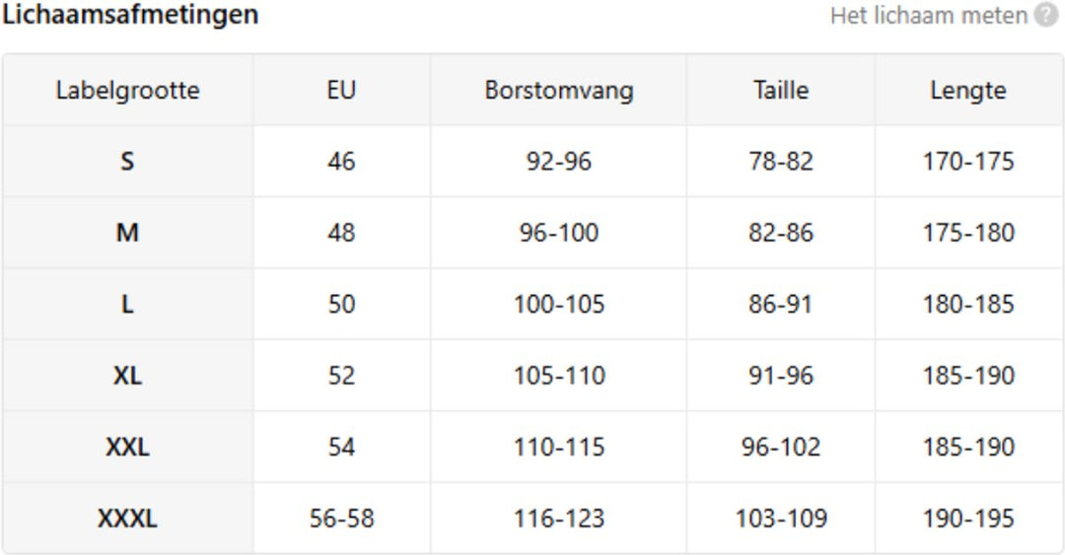Click the EU column header

341,91
